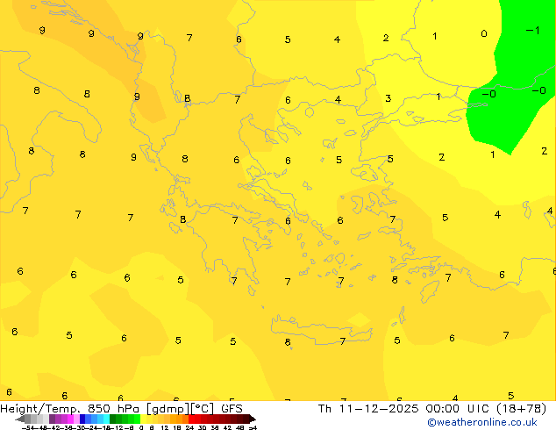556x430 pixels.
Task: Click the bright yellow swatch in the color scale
Action: pos(143,419)
